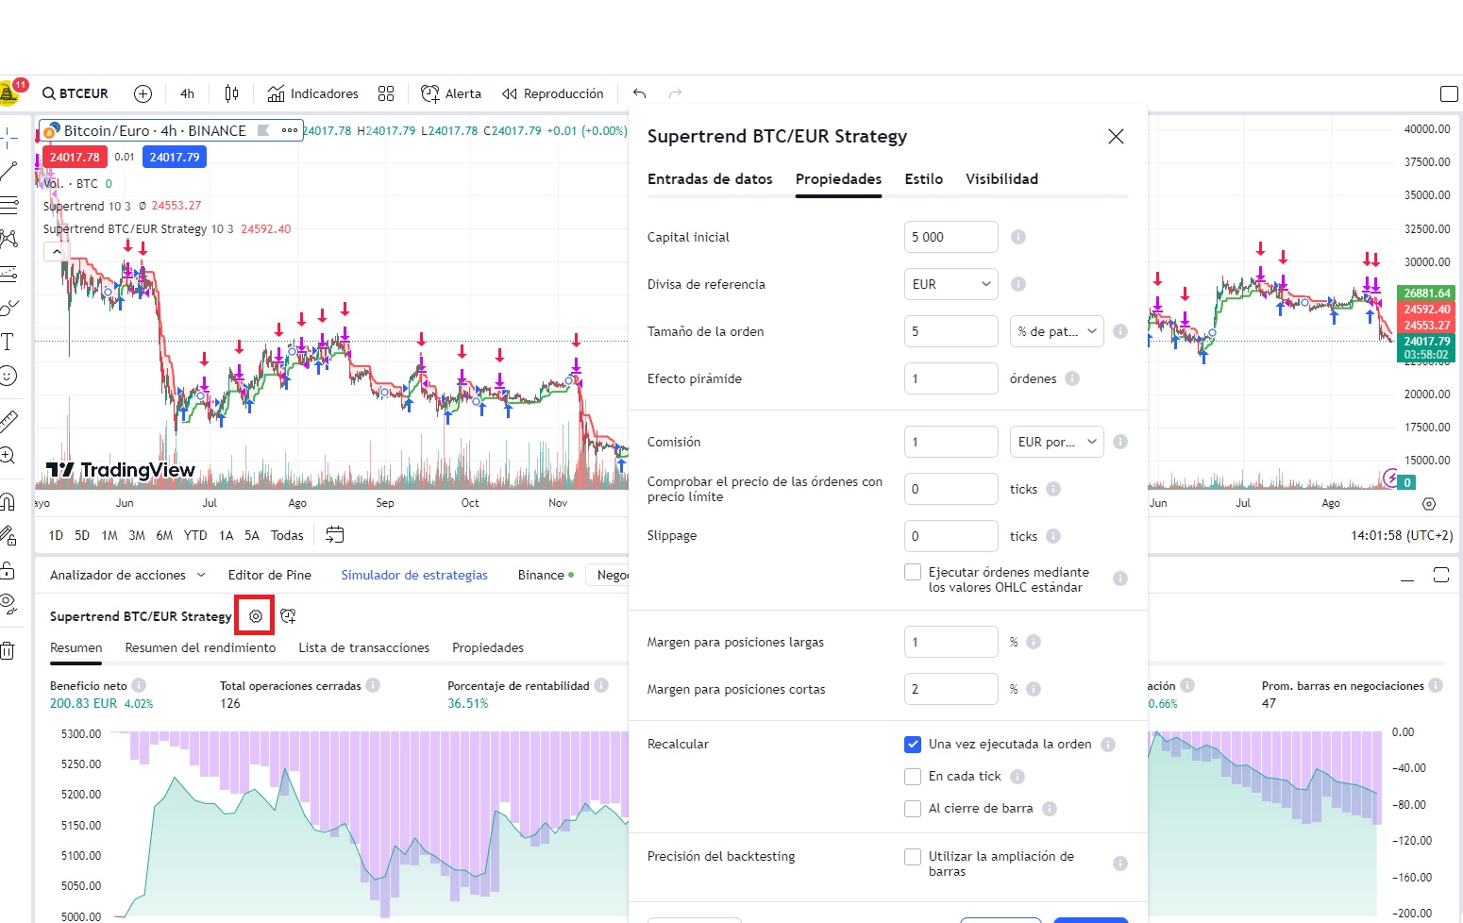This screenshot has height=923, width=1463.
Task: Open the Indicadores panel
Action: pos(312,93)
